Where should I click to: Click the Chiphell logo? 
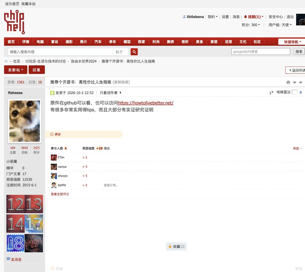pos(14,22)
